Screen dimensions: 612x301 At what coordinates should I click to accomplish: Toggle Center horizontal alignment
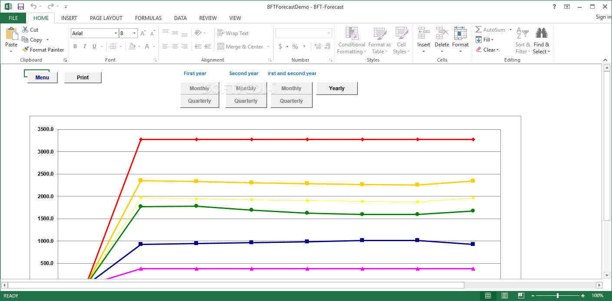[x=175, y=46]
